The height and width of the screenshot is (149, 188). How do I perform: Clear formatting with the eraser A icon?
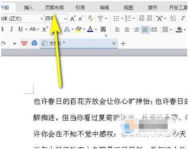[91, 18]
